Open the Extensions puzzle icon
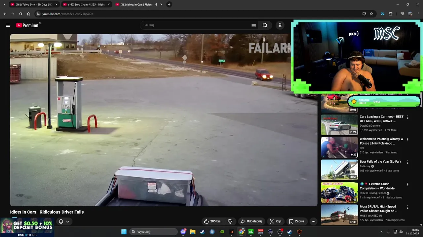Viewport: 423px width, 237px height. 390,14
